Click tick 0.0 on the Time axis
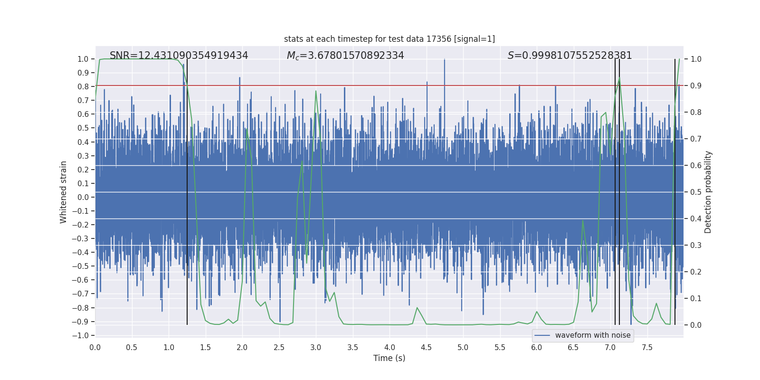The height and width of the screenshot is (380, 760). coord(95,347)
